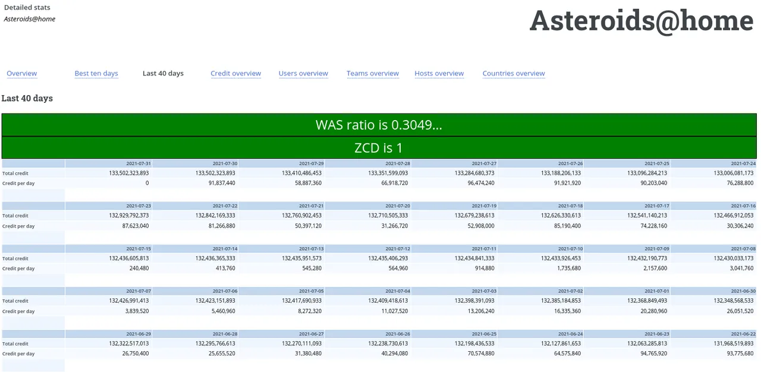
Task: Select credit per day value 11,027,520
Action: (395, 311)
